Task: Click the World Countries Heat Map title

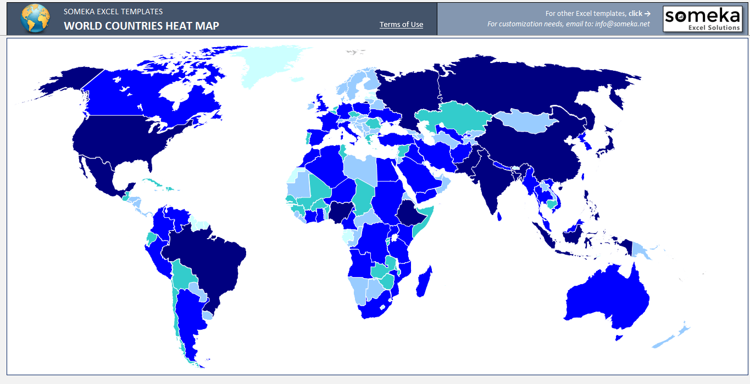Action: coord(141,26)
